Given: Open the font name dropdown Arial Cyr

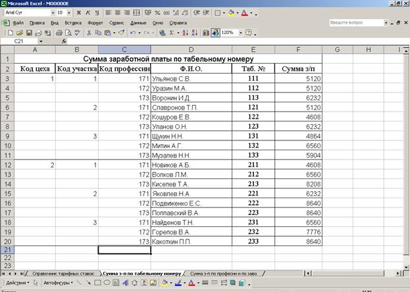Looking at the screenshot, I should click(x=26, y=12).
